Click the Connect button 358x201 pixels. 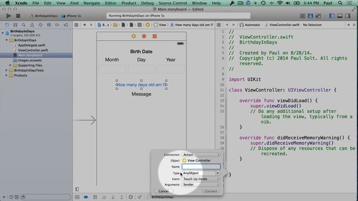coord(211,191)
